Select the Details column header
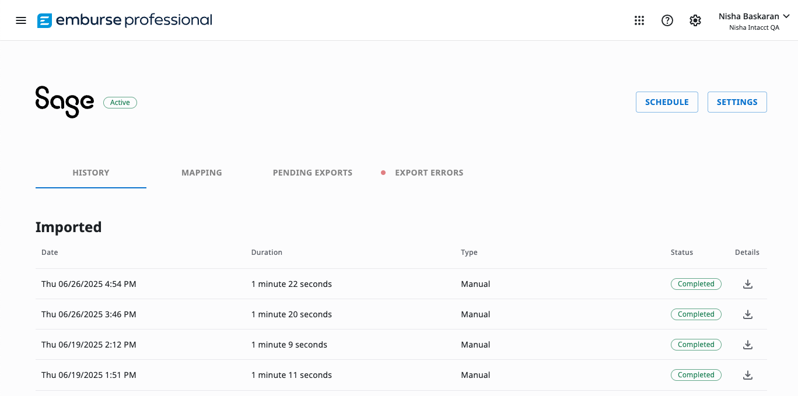This screenshot has width=798, height=396. coord(747,253)
